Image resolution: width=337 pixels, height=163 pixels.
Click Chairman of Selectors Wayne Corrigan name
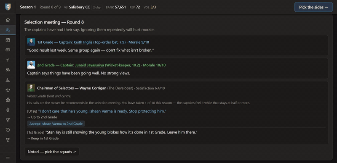click(x=72, y=88)
